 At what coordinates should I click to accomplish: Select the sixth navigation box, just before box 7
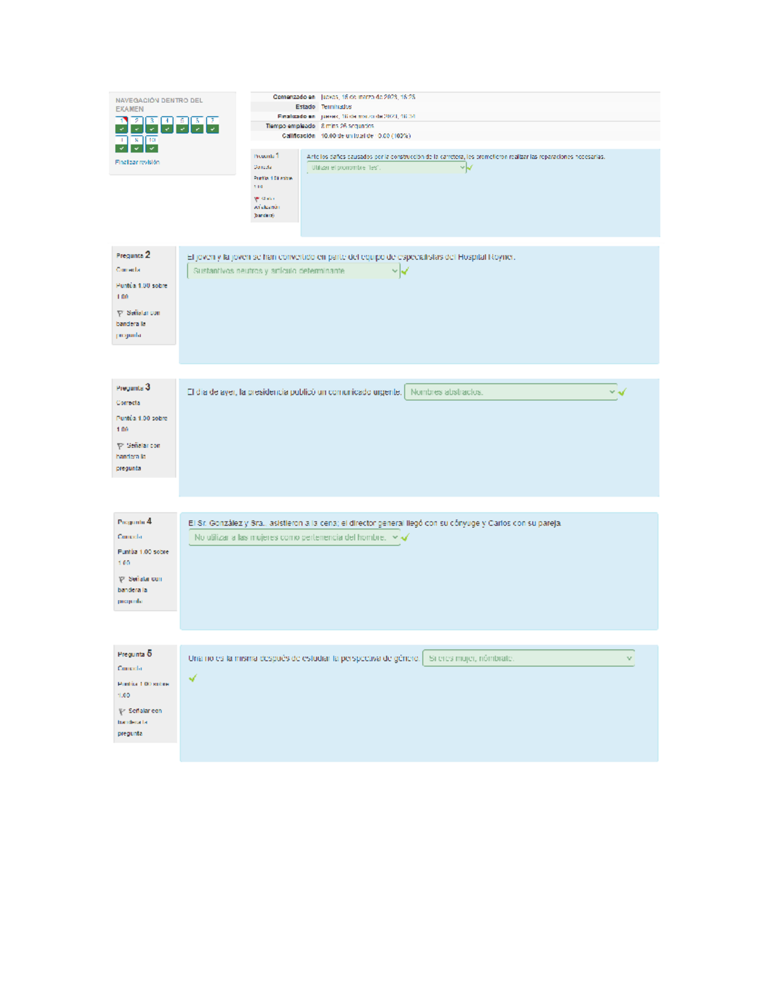(x=198, y=125)
